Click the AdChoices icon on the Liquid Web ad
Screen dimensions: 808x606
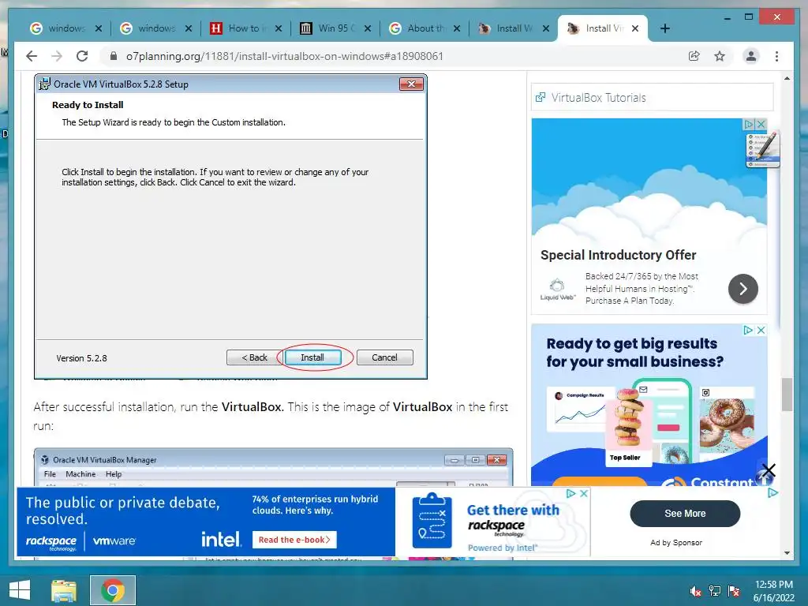pos(749,124)
